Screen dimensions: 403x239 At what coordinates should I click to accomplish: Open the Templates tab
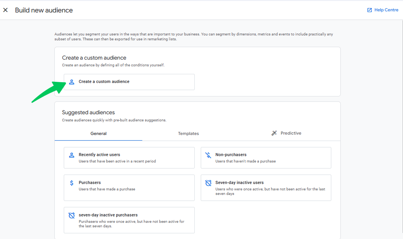point(188,133)
